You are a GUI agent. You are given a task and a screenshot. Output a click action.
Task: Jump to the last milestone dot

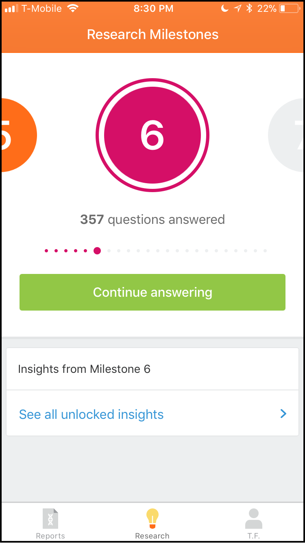pyautogui.click(x=265, y=251)
